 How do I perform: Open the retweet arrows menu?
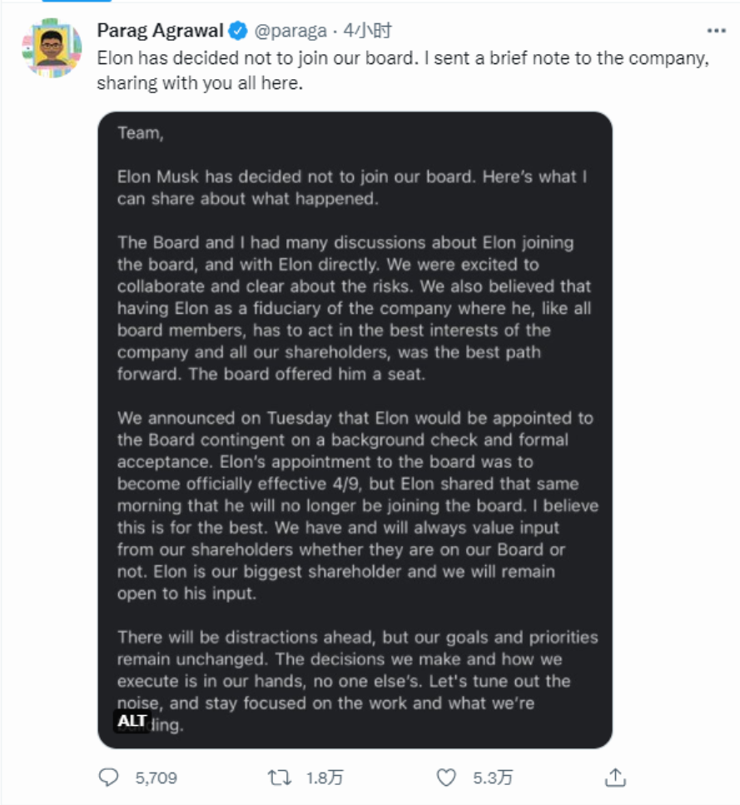point(279,778)
